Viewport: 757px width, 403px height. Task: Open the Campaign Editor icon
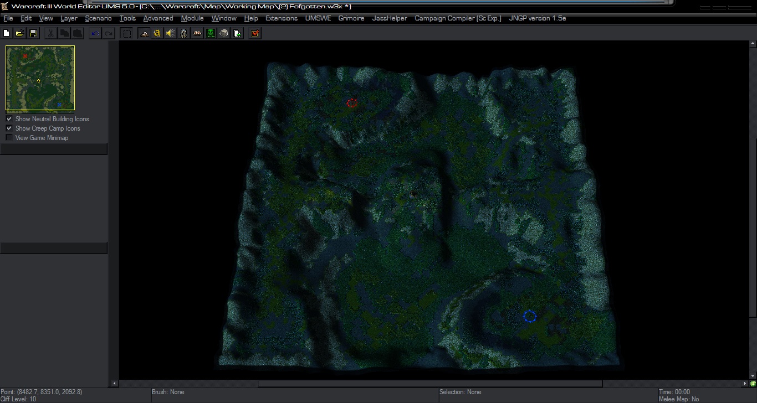tap(197, 33)
